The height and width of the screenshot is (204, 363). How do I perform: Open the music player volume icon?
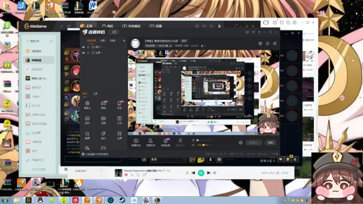coord(215,173)
